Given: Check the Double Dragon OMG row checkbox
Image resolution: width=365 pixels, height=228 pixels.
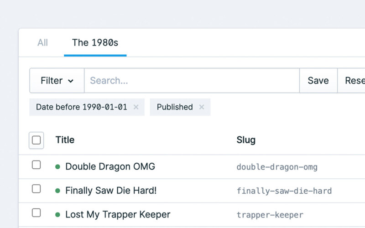Looking at the screenshot, I should click(36, 165).
